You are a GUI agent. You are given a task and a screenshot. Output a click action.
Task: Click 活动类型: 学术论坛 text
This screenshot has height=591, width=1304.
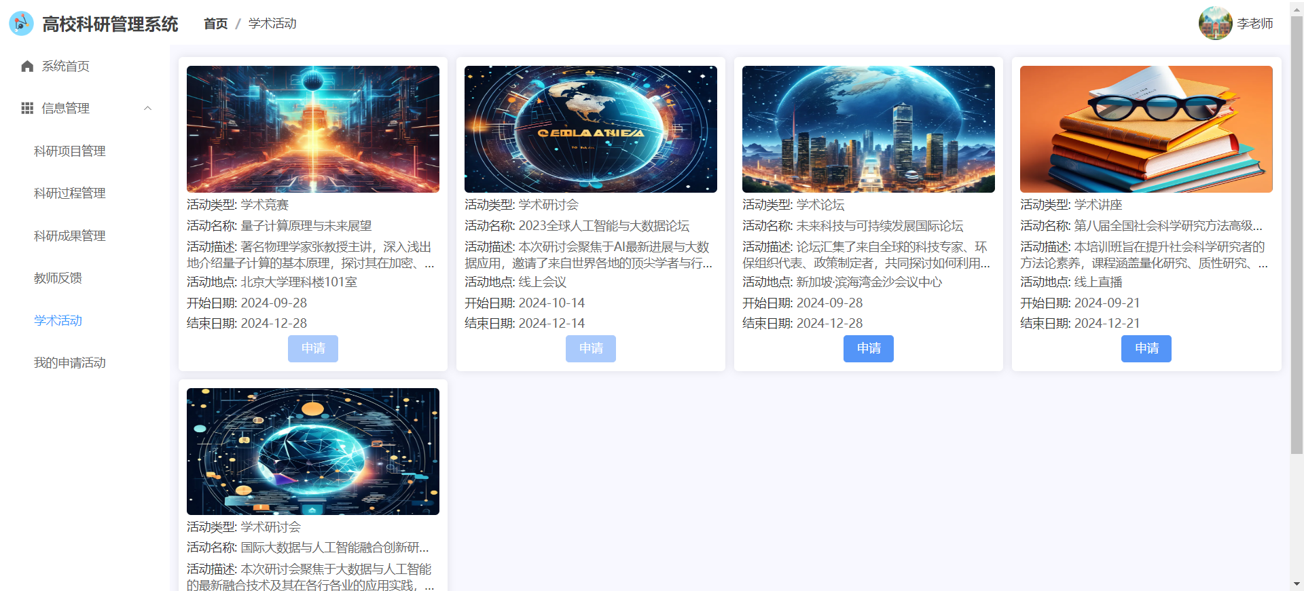tap(793, 204)
